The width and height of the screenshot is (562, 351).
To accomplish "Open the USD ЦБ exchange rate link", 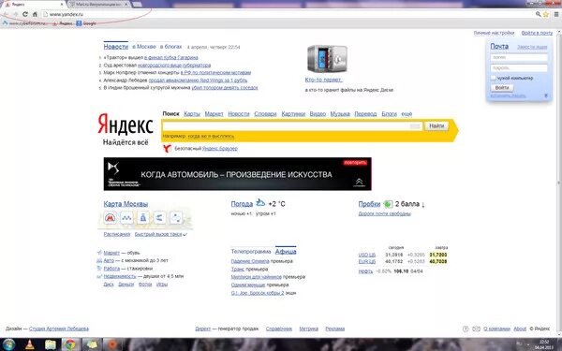I will tap(367, 255).
